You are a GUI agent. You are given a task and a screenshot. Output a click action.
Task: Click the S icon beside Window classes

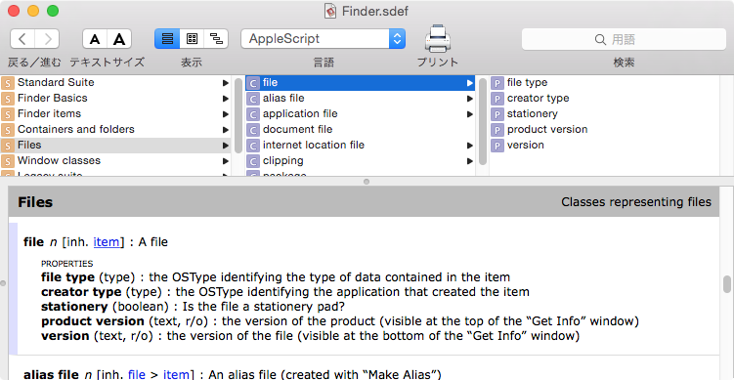click(x=8, y=161)
